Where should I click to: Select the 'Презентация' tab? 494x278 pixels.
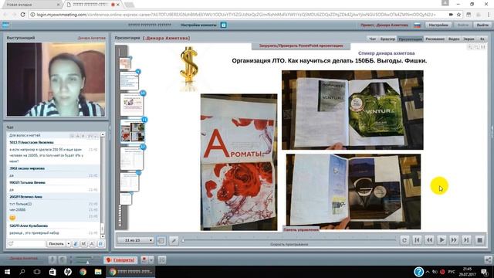click(x=410, y=39)
